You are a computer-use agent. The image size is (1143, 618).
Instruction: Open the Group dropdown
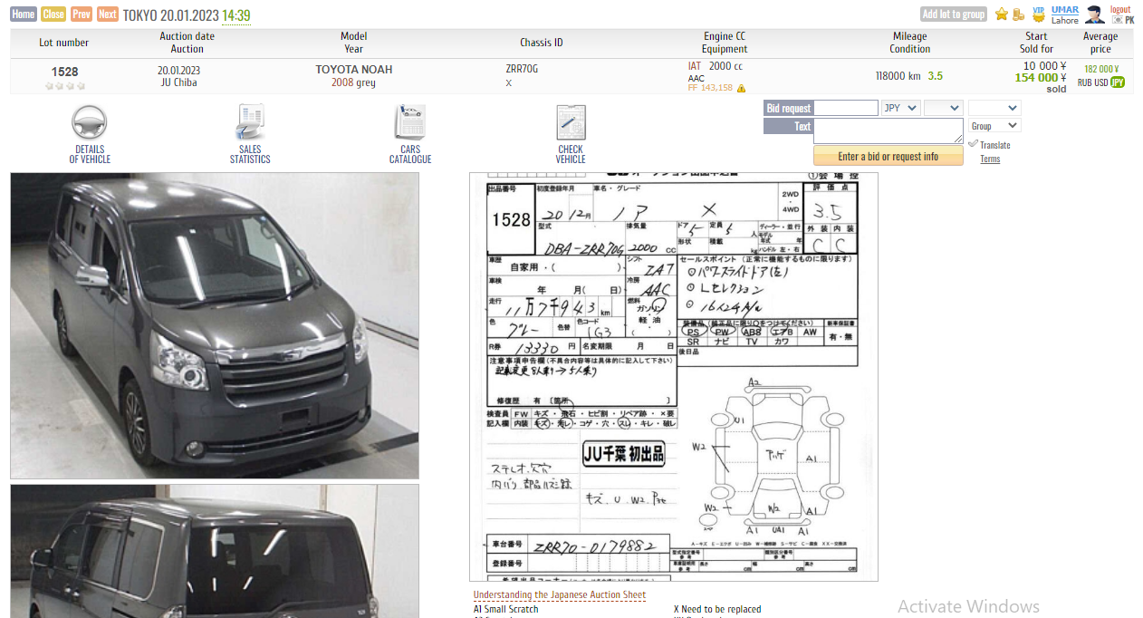click(x=994, y=126)
